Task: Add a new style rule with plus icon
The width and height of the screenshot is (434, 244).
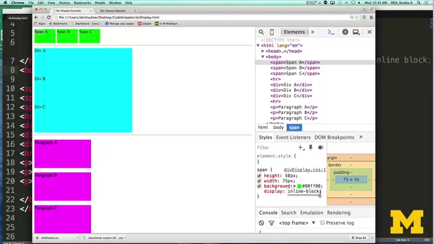Action: pos(300,147)
